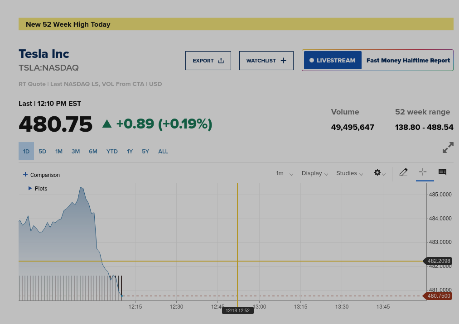Select the 5D chart range tab
Image resolution: width=459 pixels, height=324 pixels.
(43, 151)
